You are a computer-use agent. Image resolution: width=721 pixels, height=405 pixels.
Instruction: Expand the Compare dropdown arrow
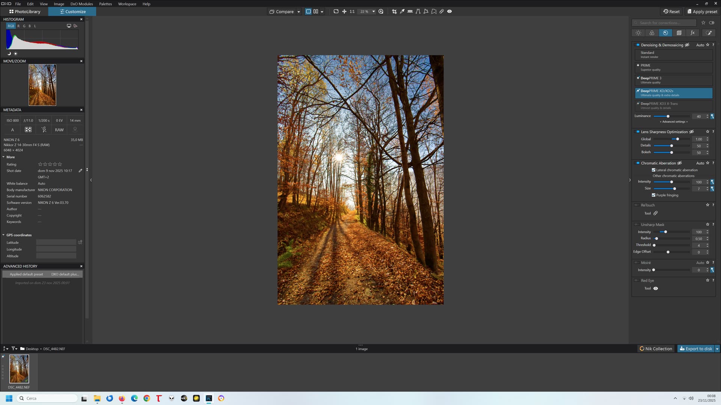click(x=299, y=12)
